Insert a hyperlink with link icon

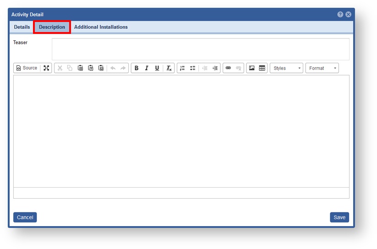(228, 68)
